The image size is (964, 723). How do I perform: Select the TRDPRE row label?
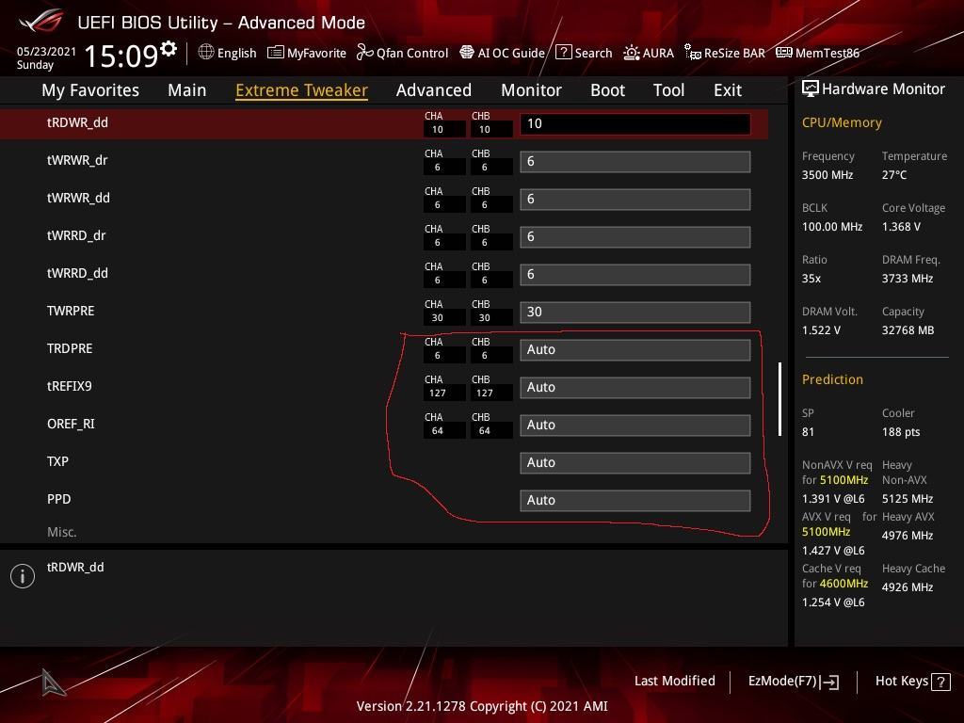(x=70, y=348)
